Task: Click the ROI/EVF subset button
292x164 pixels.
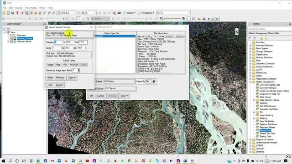Action: [x=74, y=65]
